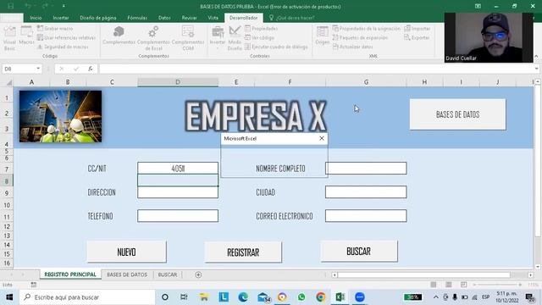Screen dimensions: 542x305
Task: Open the Visual Basic editor
Action: 9,38
